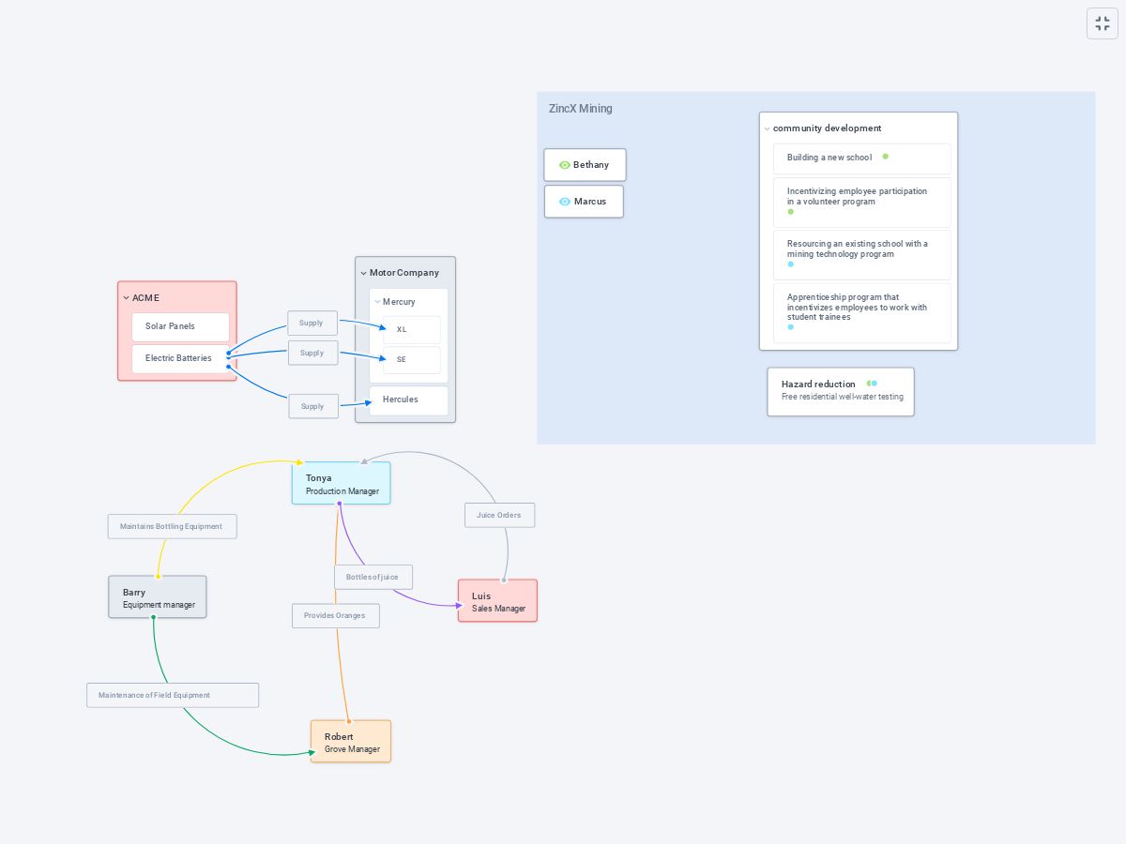Select the Provides Oranges edge label
Image resolution: width=1126 pixels, height=844 pixels.
[335, 615]
